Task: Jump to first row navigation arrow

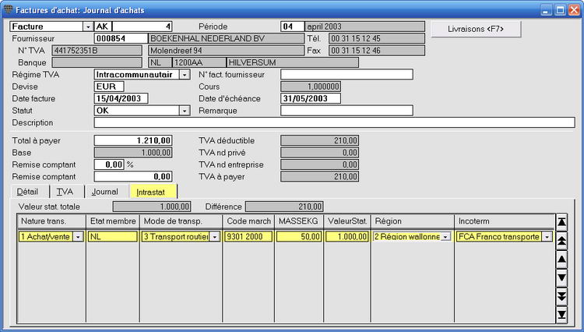Action: [561, 222]
